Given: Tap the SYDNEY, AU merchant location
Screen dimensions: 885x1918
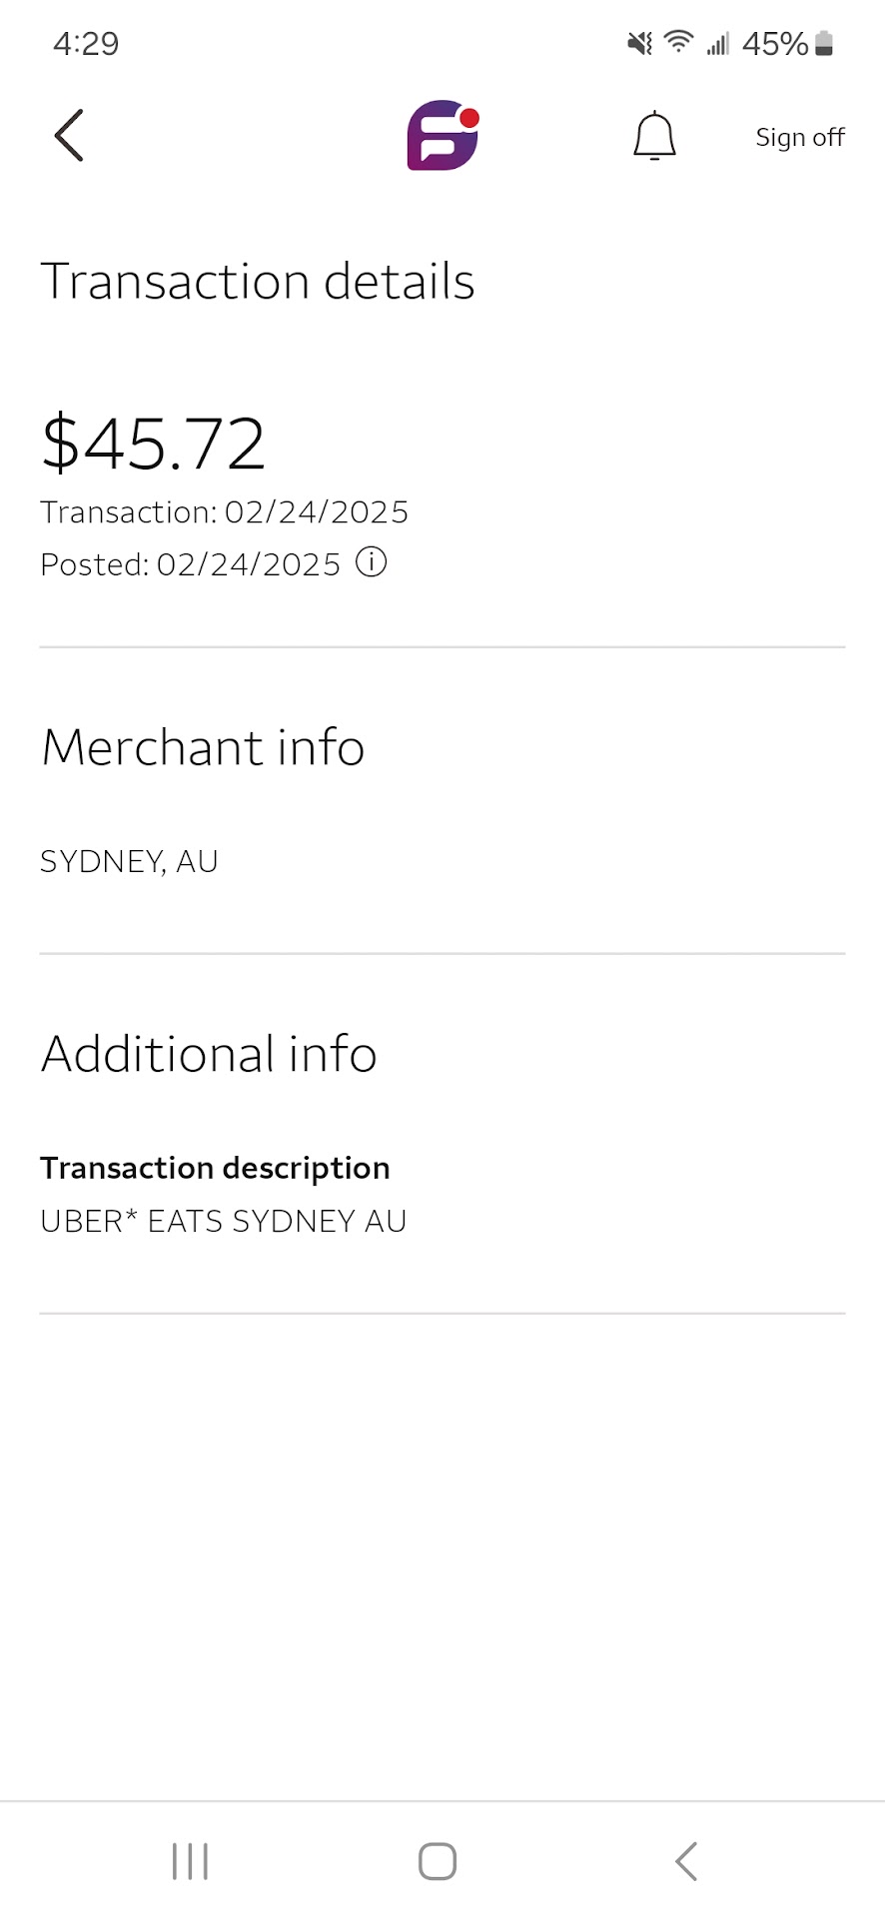Looking at the screenshot, I should 129,861.
